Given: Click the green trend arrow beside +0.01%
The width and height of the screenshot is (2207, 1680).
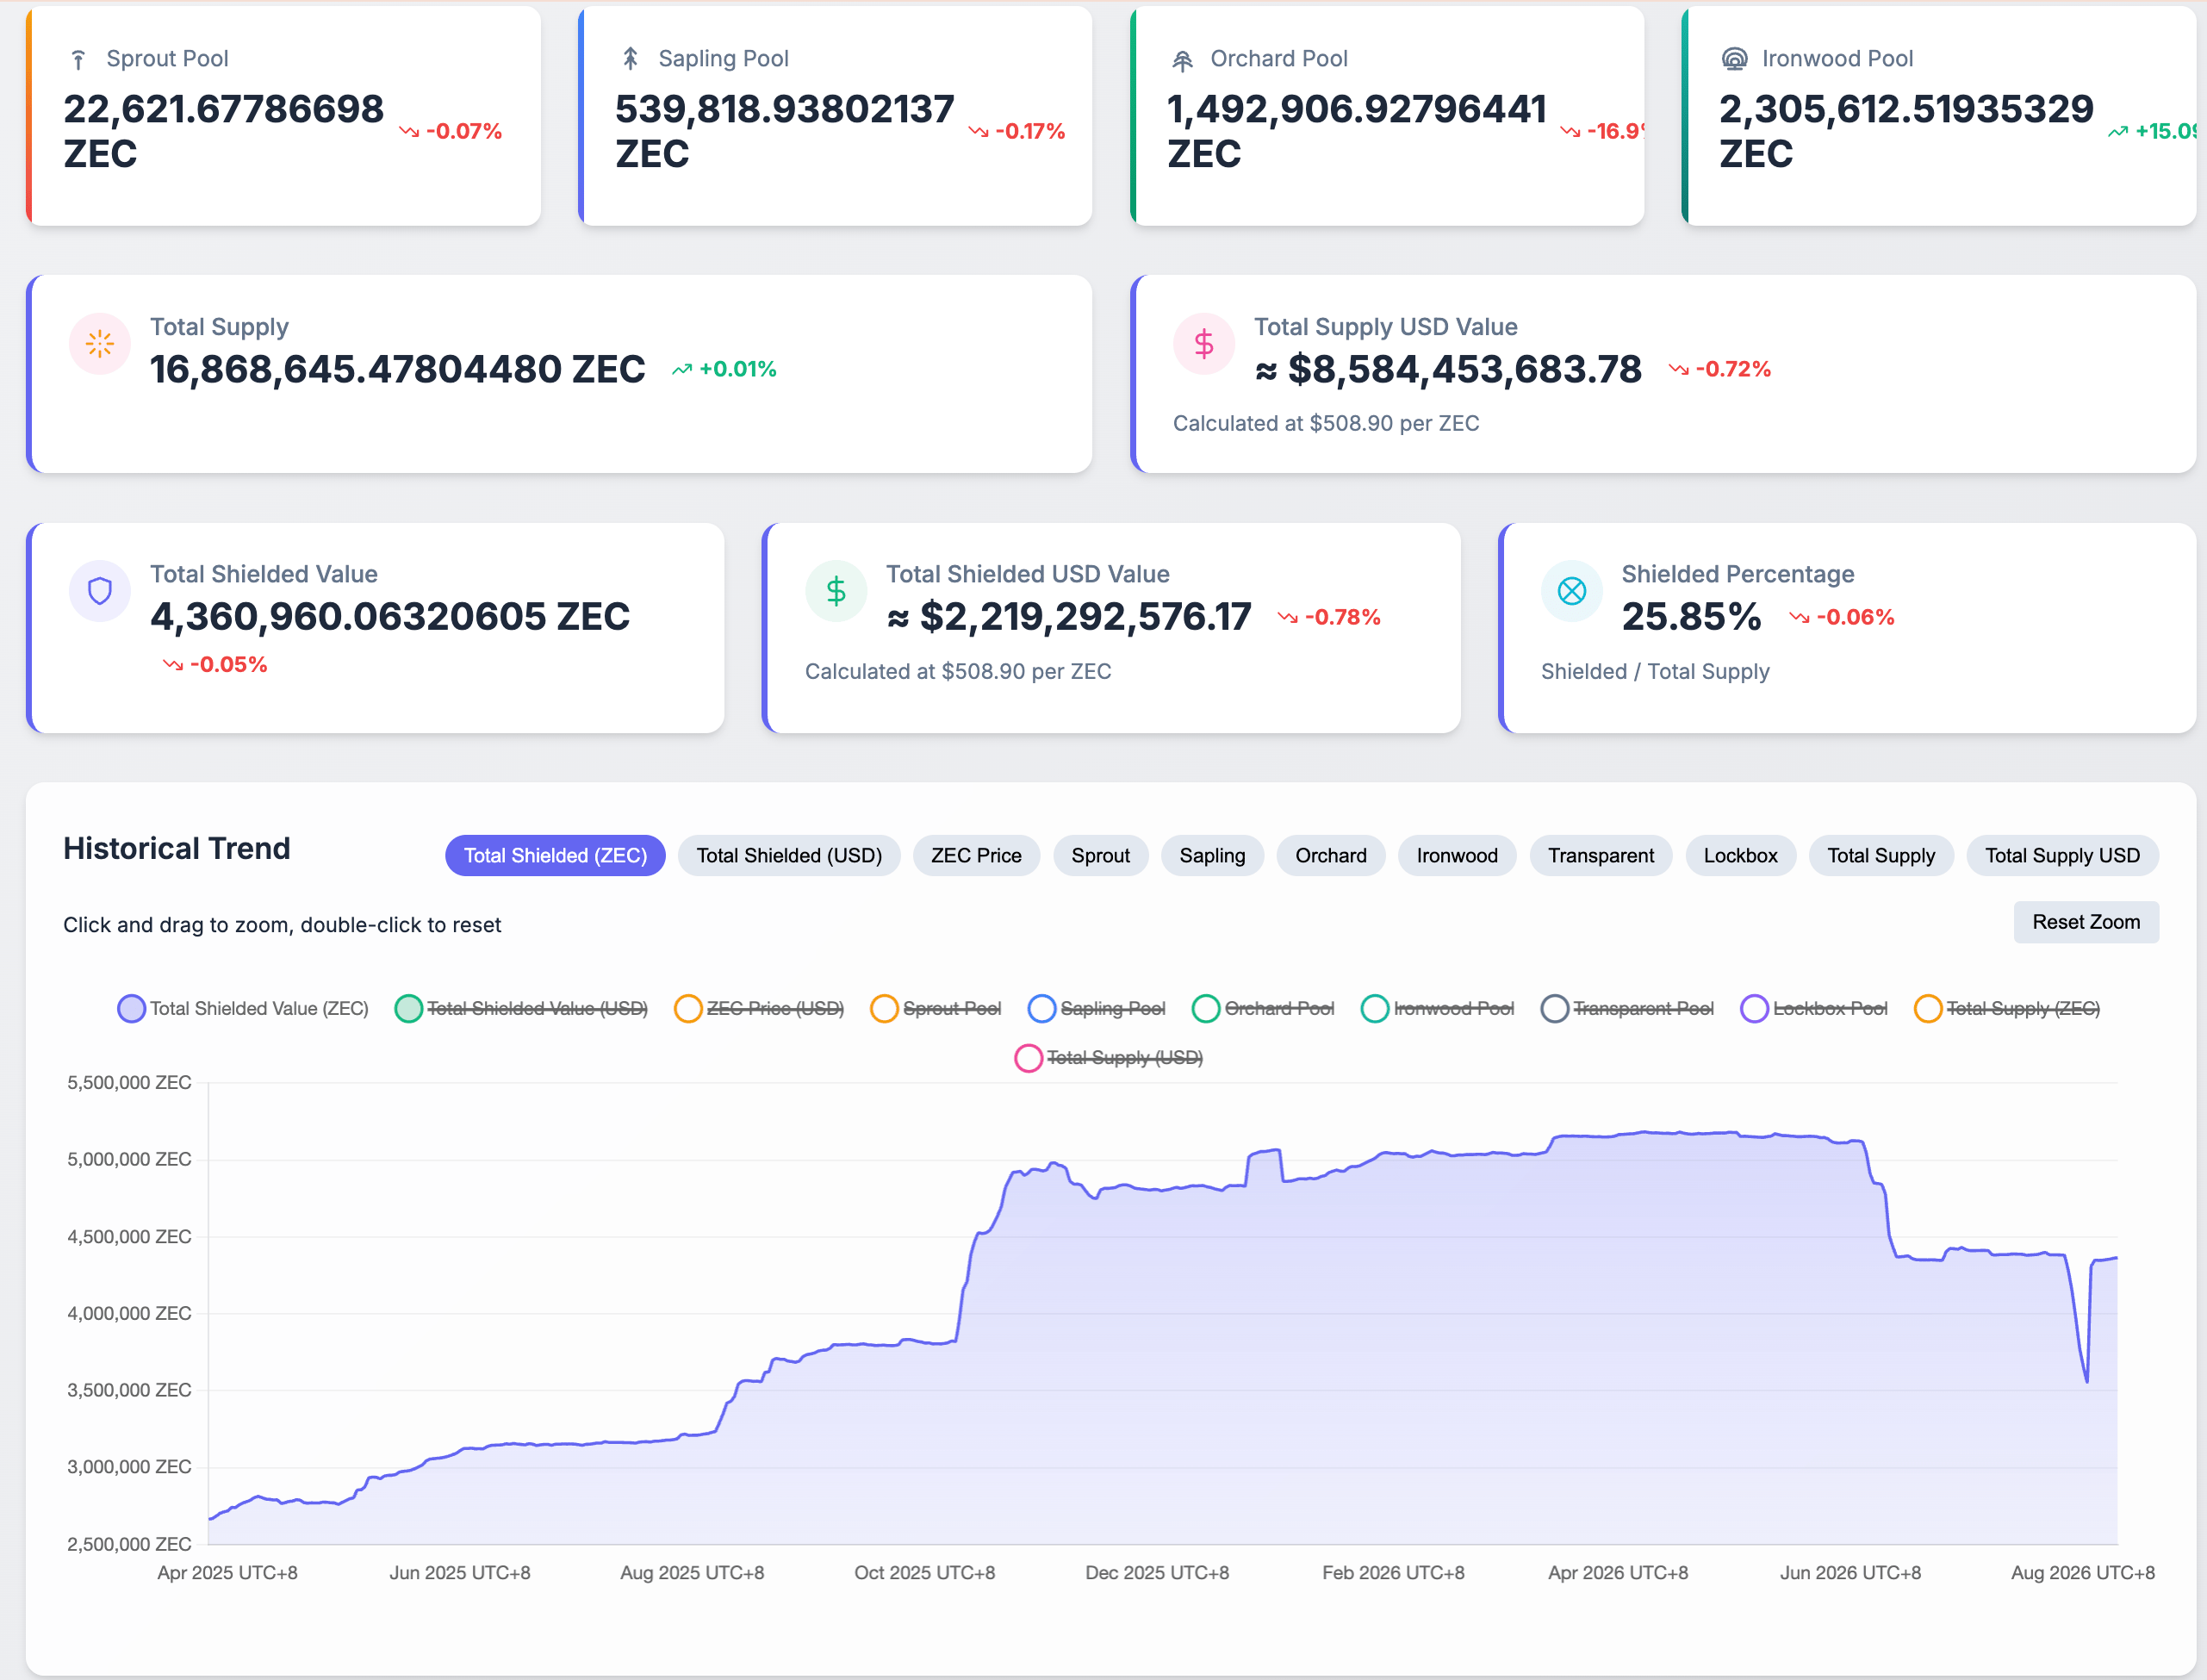Looking at the screenshot, I should (x=682, y=370).
